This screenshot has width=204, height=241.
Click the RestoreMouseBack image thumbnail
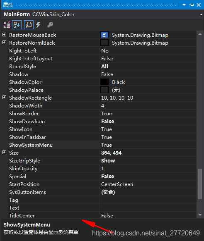coord(104,35)
